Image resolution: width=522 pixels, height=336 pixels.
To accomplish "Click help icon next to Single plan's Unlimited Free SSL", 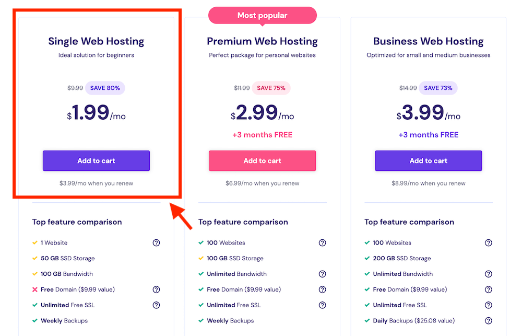I will tap(156, 305).
